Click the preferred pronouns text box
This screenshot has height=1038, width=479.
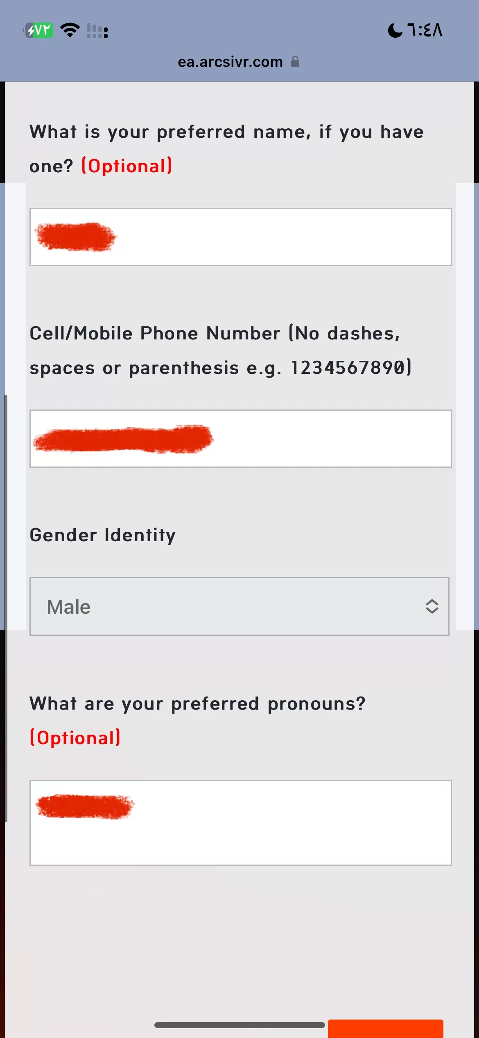(x=240, y=822)
